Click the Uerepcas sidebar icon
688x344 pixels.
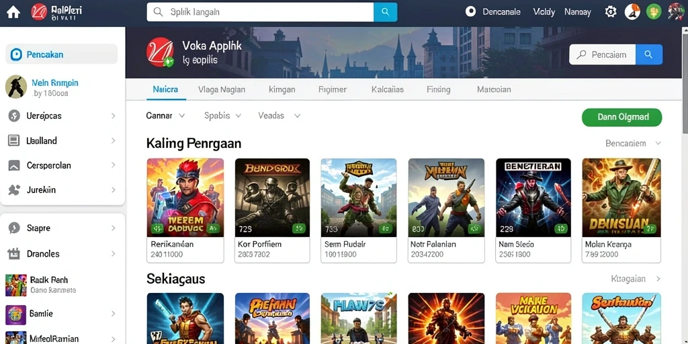tap(14, 116)
